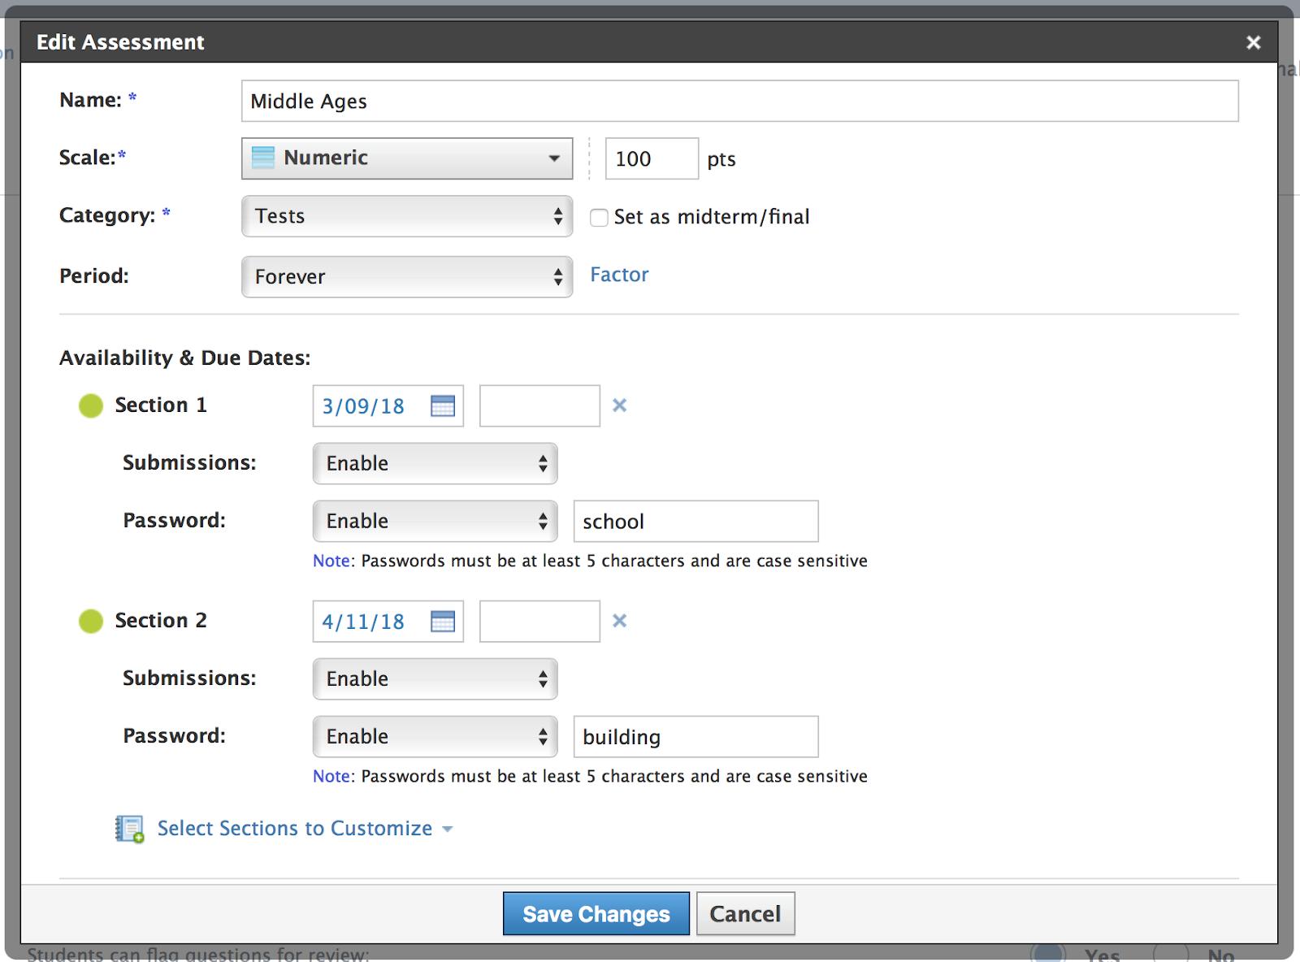Open the Forever period dropdown
This screenshot has width=1300, height=962.
point(406,277)
